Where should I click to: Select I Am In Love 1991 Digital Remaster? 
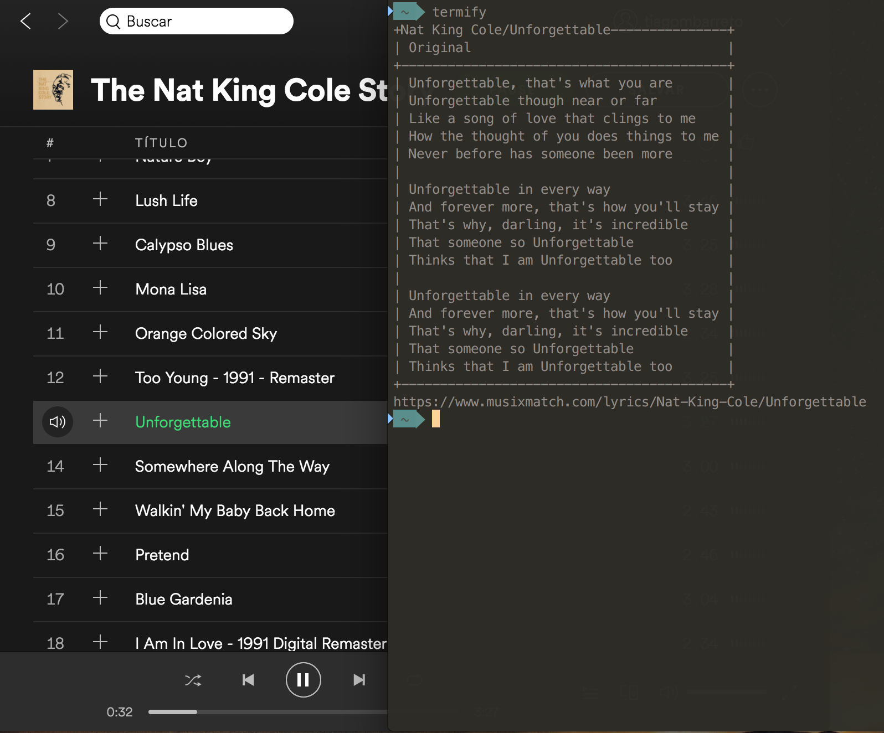click(x=261, y=643)
